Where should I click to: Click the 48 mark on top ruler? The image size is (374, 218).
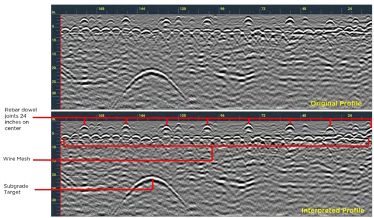(304, 9)
